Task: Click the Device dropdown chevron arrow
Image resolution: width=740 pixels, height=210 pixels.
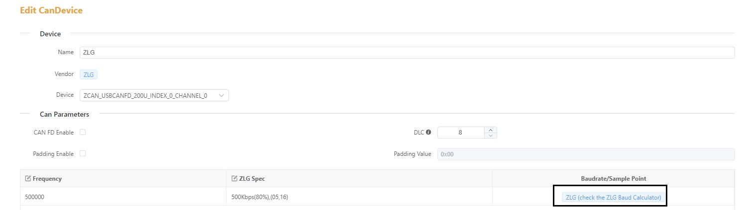Action: [x=221, y=95]
